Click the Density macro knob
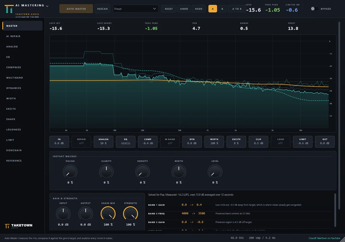345x242 pixels. point(143,172)
